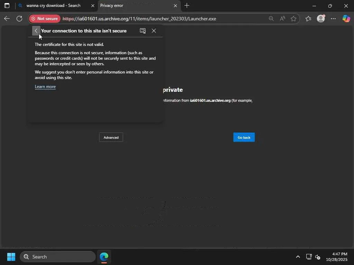This screenshot has height=265, width=354.
Task: Click the Go back button
Action: (244, 137)
